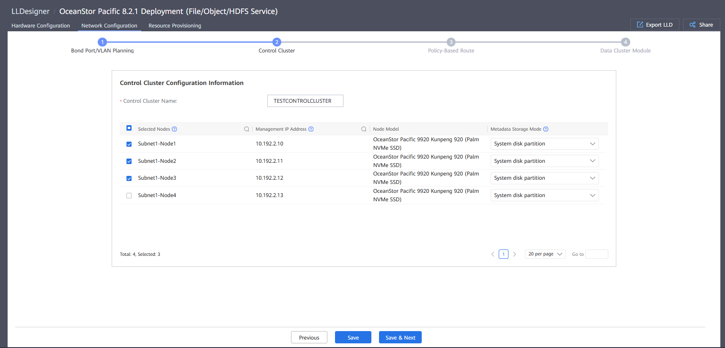Click the search icon in Selected Nodes column
This screenshot has height=348, width=725.
coord(247,129)
